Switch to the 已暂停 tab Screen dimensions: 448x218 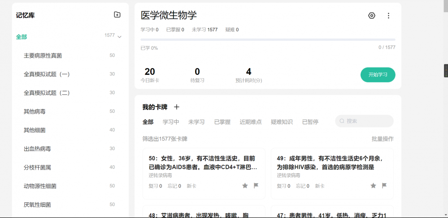[310, 122]
